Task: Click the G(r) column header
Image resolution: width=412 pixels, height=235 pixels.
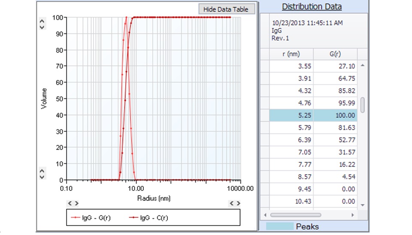Action: pyautogui.click(x=335, y=54)
